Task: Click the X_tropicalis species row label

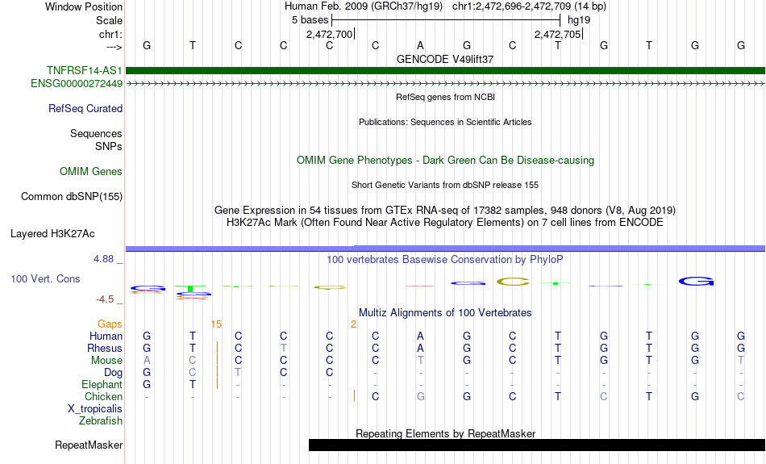Action: [x=95, y=409]
